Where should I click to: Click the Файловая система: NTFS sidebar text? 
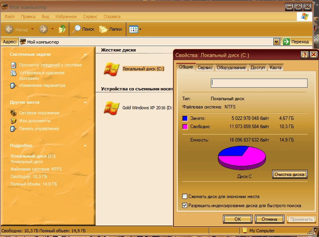[36, 169]
